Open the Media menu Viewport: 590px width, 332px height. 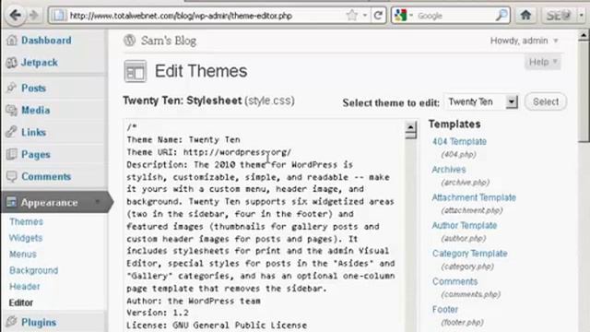36,111
